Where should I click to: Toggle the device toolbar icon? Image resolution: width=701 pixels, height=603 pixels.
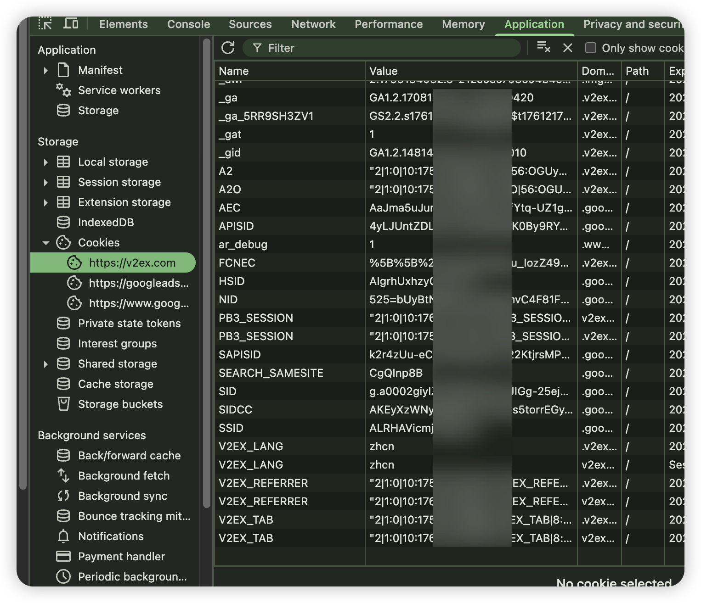[71, 23]
